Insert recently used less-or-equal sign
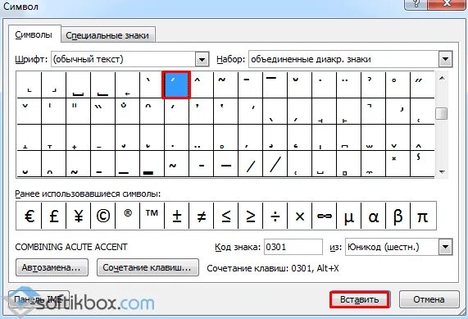 [x=226, y=216]
